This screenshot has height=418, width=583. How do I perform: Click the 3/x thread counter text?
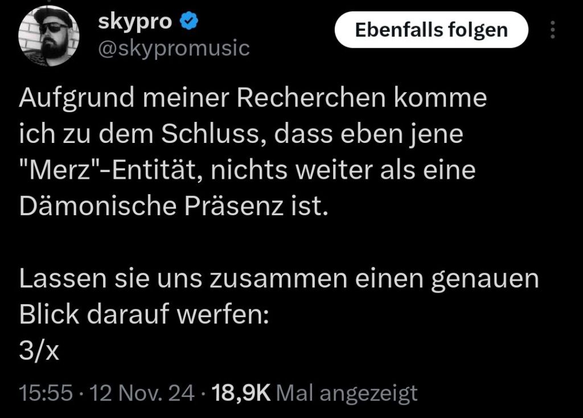[x=39, y=352]
